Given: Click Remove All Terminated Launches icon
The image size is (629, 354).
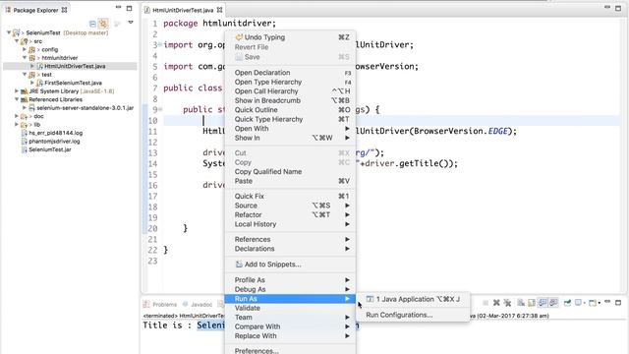Looking at the screenshot, I should pyautogui.click(x=507, y=303).
